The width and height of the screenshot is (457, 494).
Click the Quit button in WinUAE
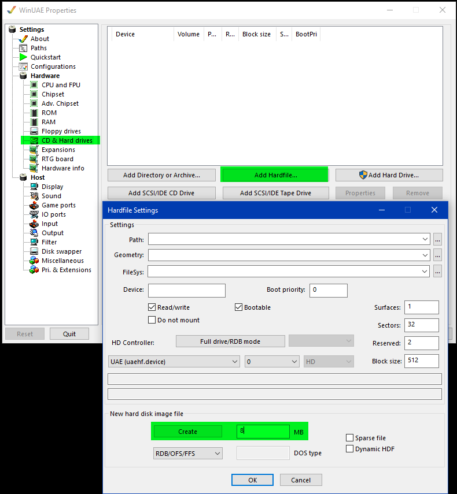[69, 334]
